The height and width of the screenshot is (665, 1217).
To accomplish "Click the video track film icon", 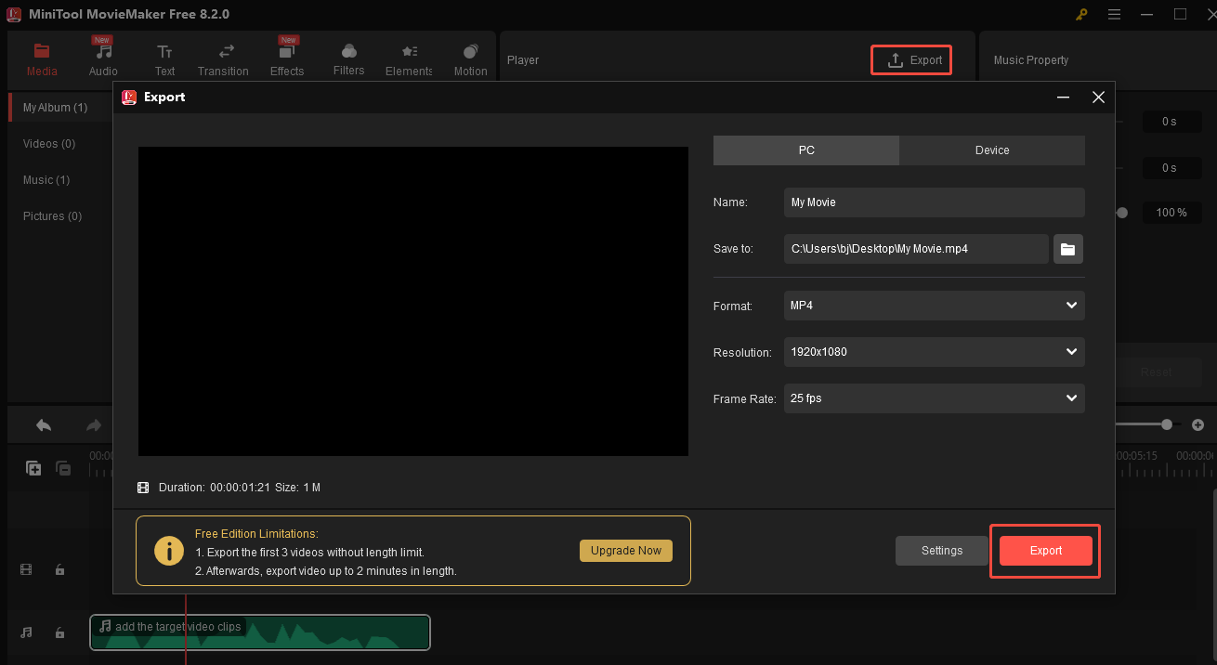I will 26,570.
